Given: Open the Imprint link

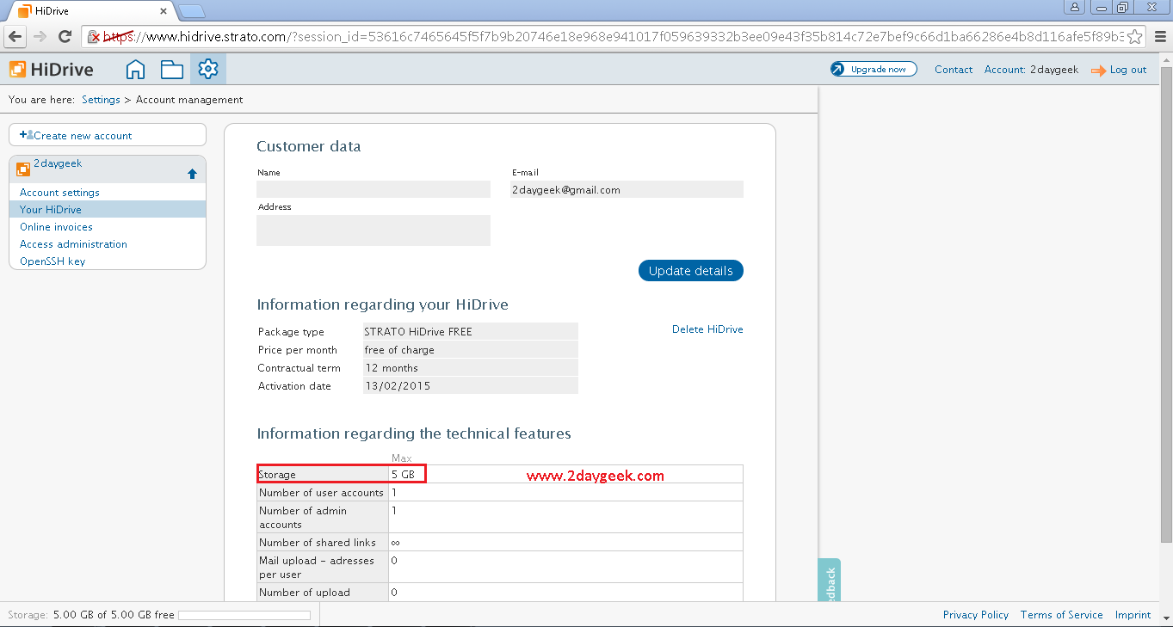Looking at the screenshot, I should tap(1133, 615).
